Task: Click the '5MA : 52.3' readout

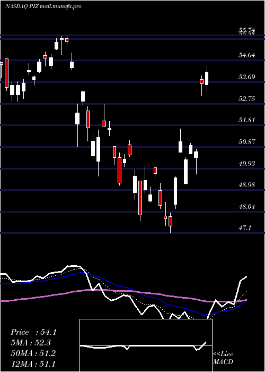Action: click(31, 343)
